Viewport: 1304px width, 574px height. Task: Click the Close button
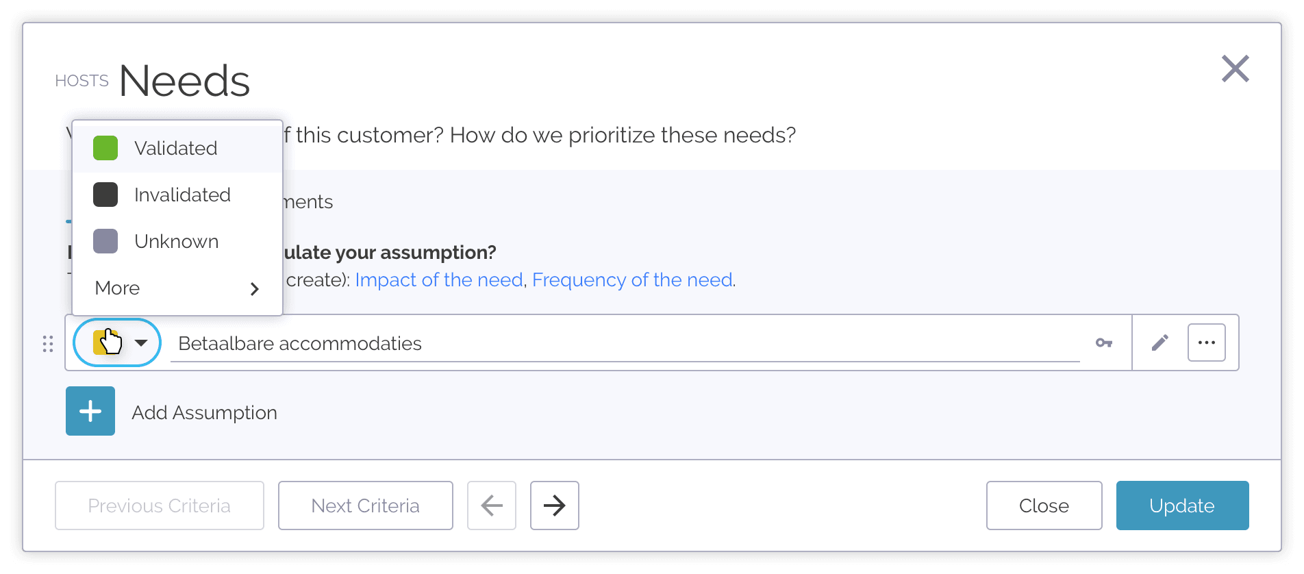[x=1044, y=506]
